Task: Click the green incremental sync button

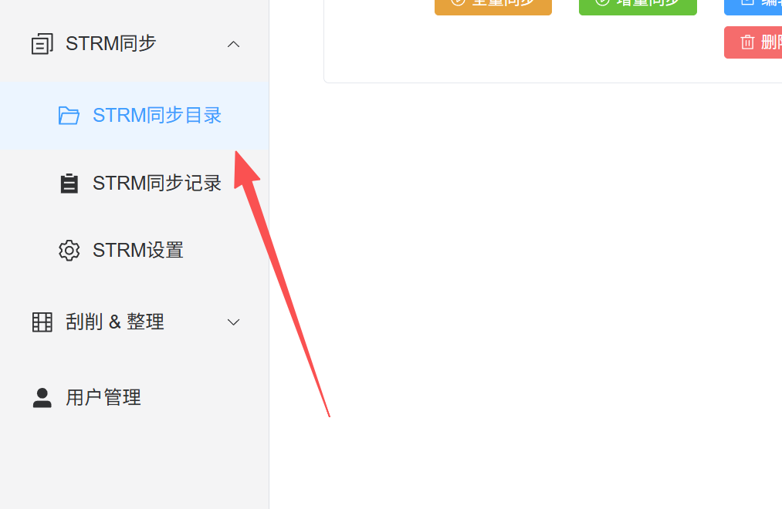Action: [x=638, y=6]
